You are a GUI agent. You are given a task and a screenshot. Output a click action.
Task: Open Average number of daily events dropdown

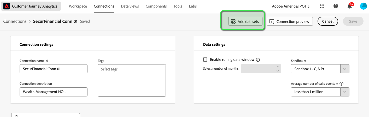(345, 92)
